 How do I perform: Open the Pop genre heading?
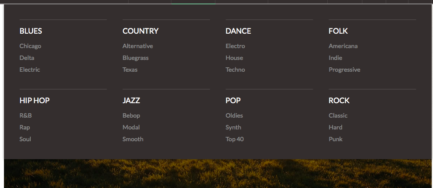[x=233, y=101]
